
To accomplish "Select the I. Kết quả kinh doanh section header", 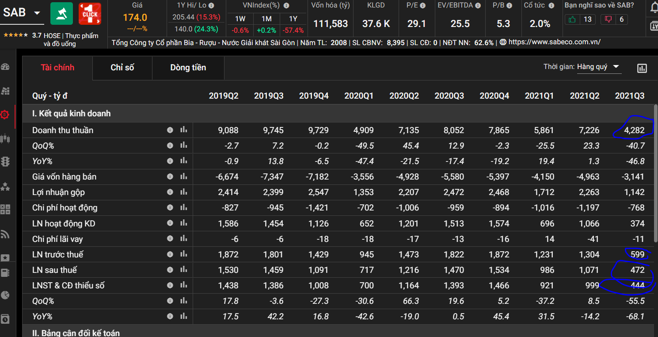I will pyautogui.click(x=338, y=114).
